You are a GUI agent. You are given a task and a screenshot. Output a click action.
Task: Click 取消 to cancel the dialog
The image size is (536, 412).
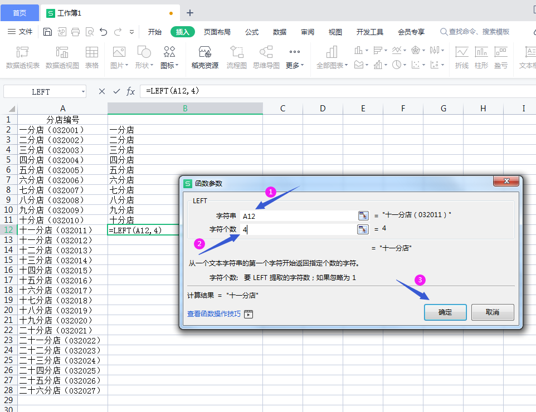(493, 312)
